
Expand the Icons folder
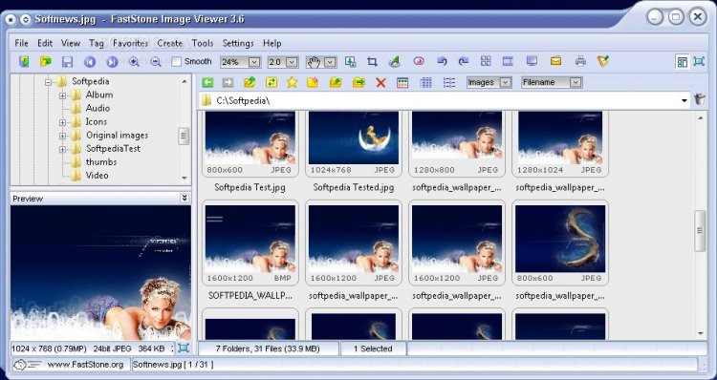click(63, 122)
